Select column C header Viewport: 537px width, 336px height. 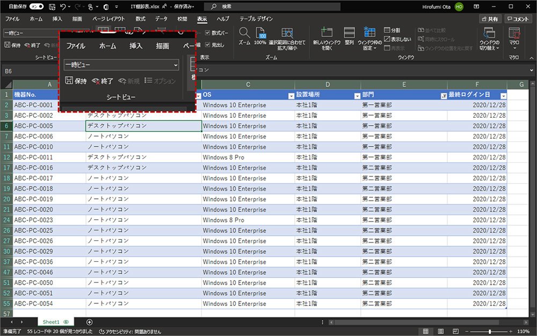point(248,84)
